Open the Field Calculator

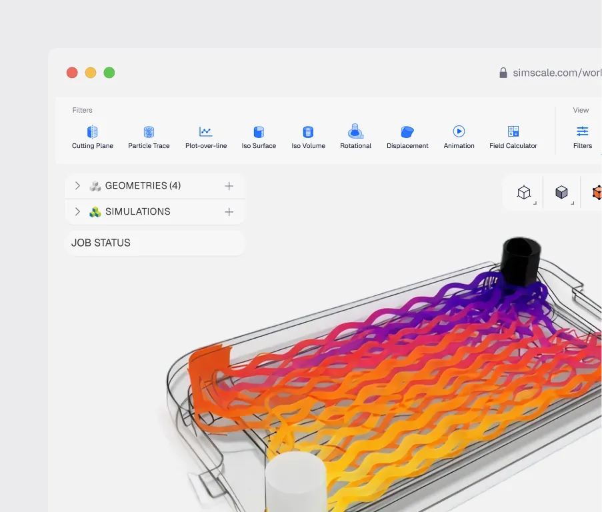click(x=513, y=137)
